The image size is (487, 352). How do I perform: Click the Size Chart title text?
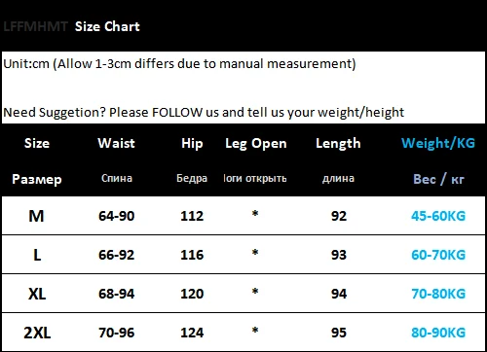point(107,26)
